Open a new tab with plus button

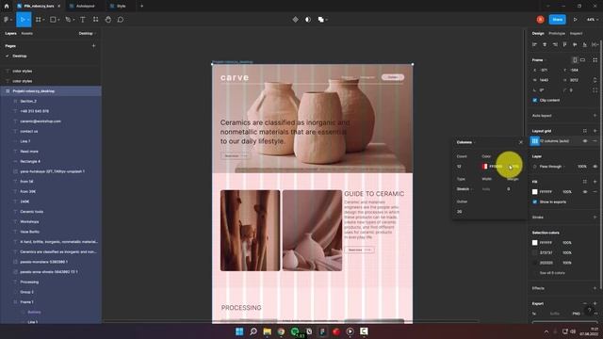pos(141,7)
